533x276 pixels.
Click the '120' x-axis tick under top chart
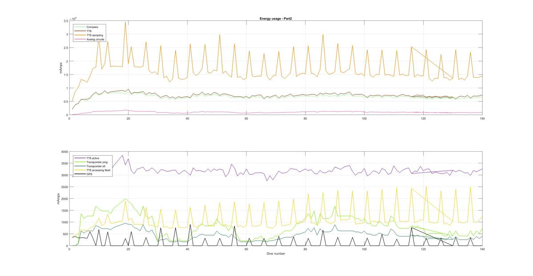click(x=423, y=118)
